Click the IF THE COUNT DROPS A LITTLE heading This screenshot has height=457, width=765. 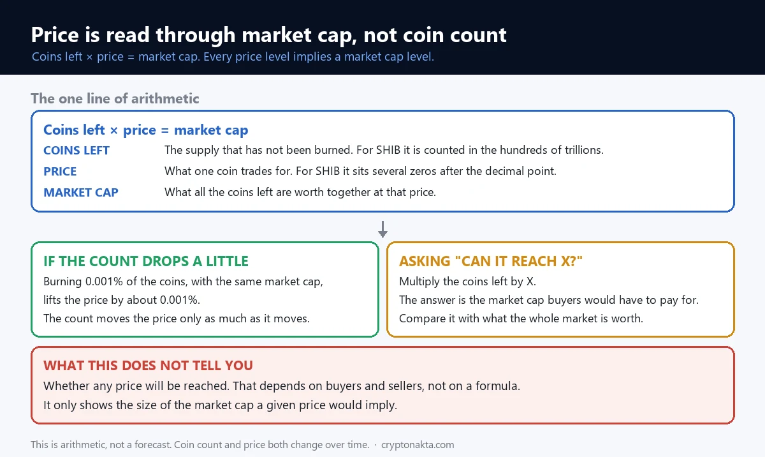coord(146,261)
